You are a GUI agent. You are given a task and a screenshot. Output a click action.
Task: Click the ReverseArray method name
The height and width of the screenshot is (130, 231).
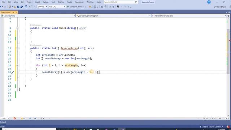69,48
